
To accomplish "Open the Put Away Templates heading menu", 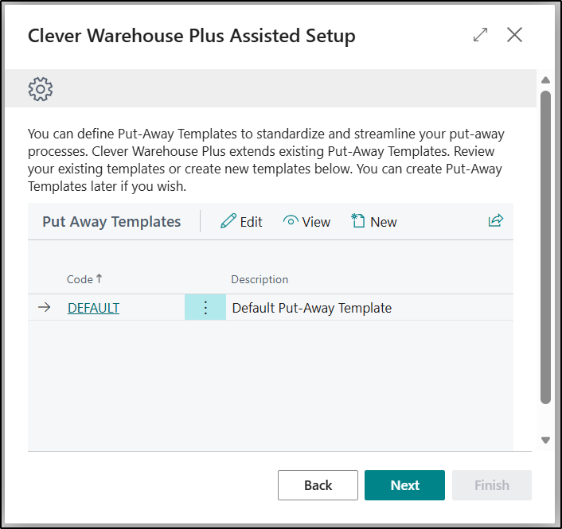I will pos(111,222).
